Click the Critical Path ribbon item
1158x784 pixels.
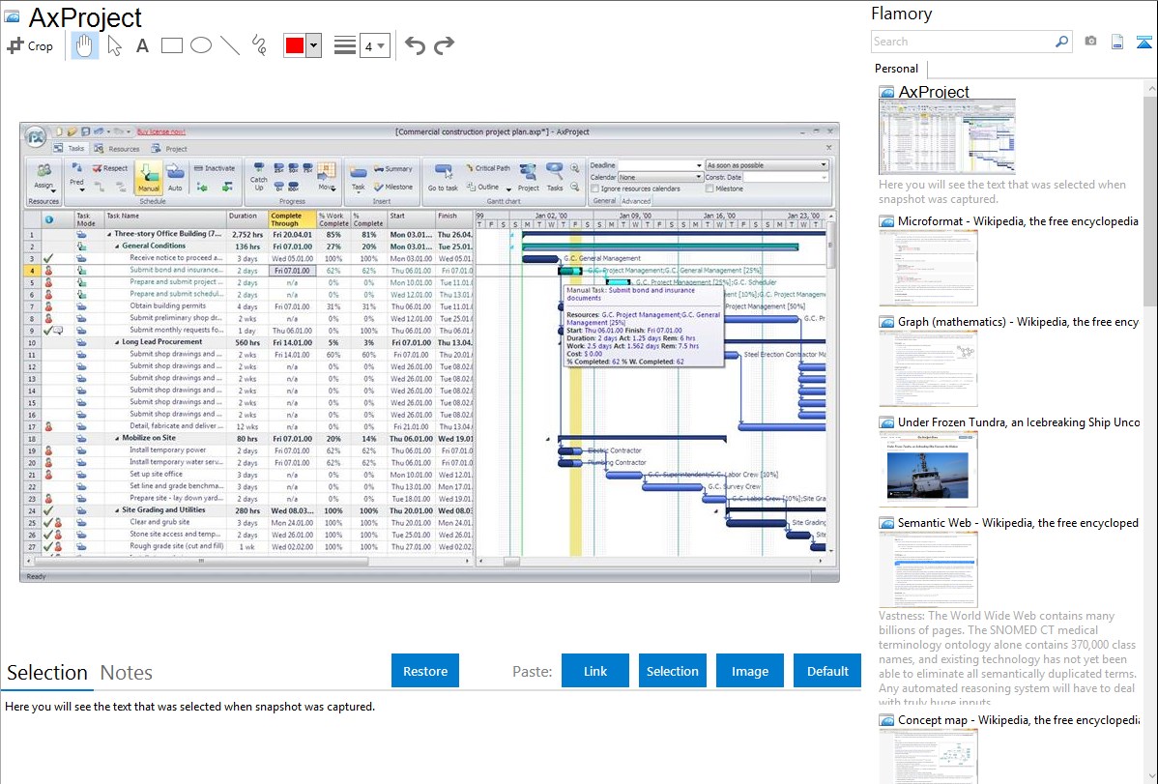(487, 168)
